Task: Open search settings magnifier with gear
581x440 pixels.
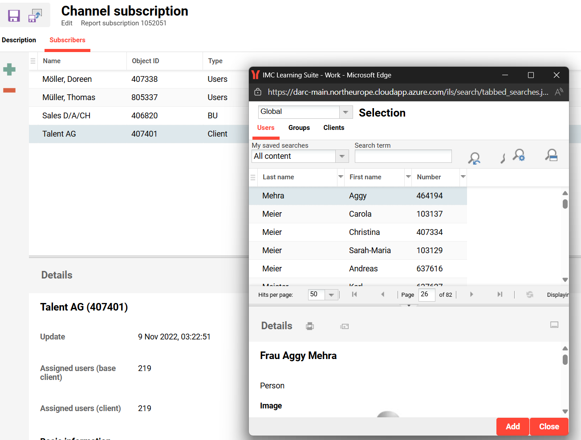Action: [x=519, y=155]
